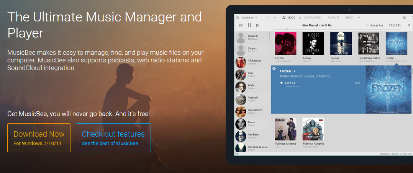Click the Idina Menzel - Let It Go title

pyautogui.click(x=316, y=25)
